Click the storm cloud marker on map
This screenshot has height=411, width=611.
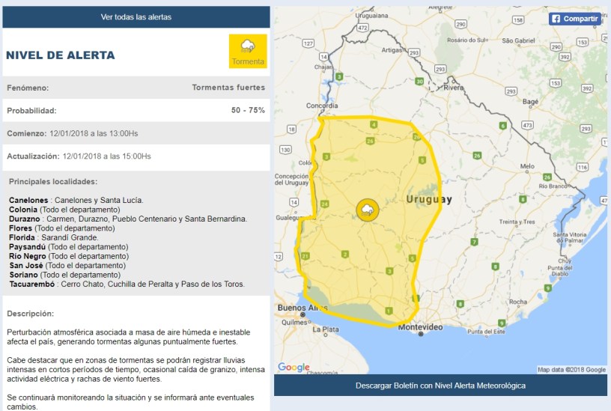(x=367, y=210)
